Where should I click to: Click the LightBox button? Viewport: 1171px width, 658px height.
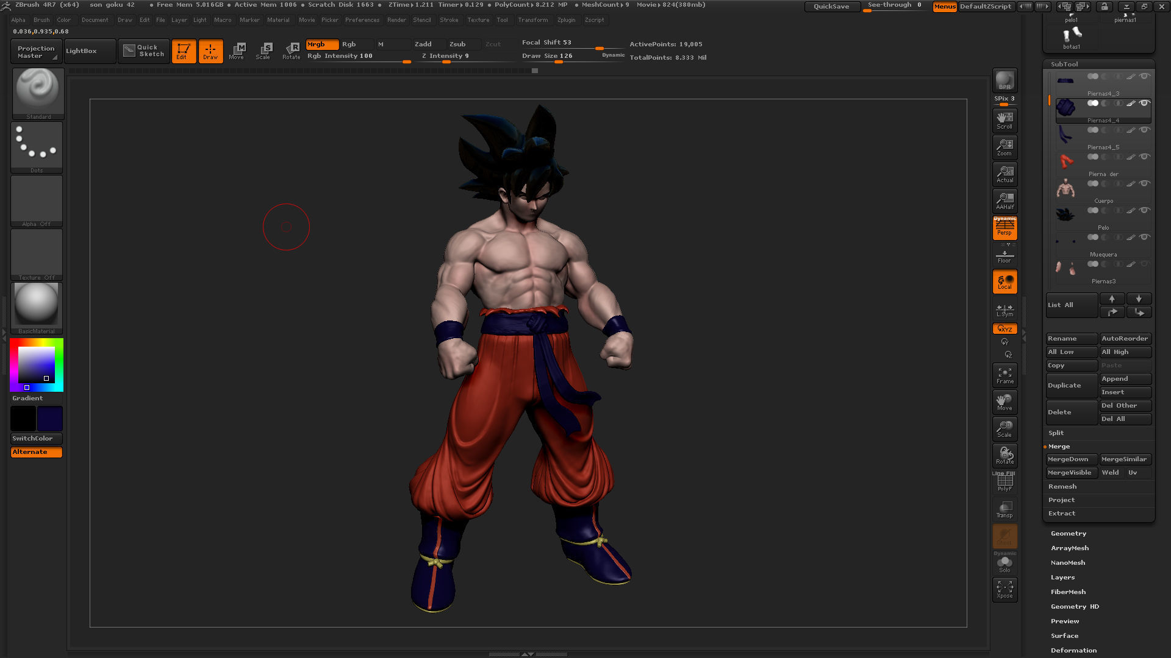90,51
